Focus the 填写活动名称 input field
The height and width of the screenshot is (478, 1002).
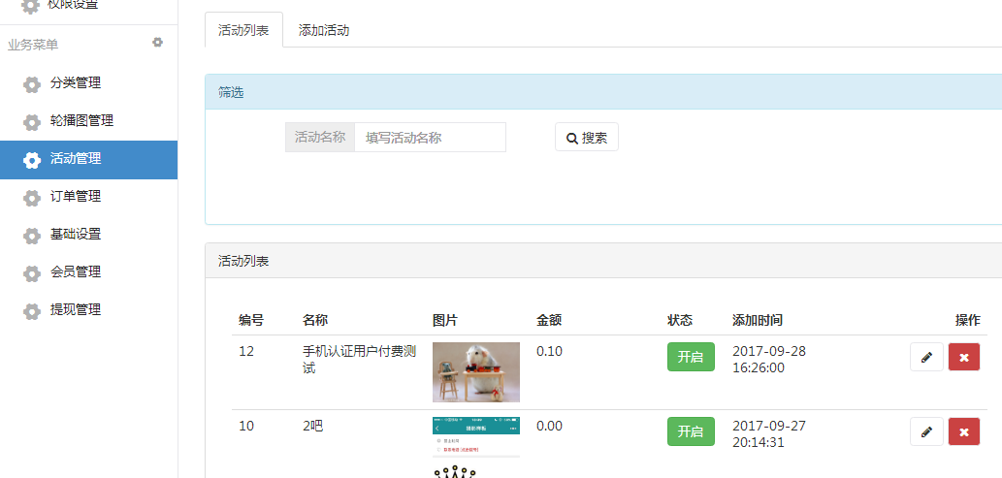tap(430, 138)
